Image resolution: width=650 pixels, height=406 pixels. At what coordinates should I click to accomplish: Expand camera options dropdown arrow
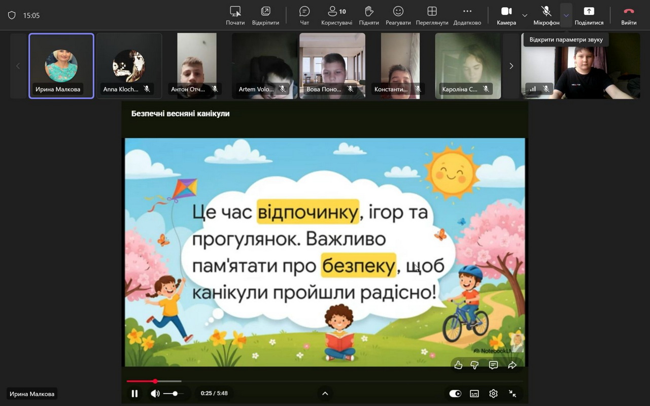coord(525,15)
